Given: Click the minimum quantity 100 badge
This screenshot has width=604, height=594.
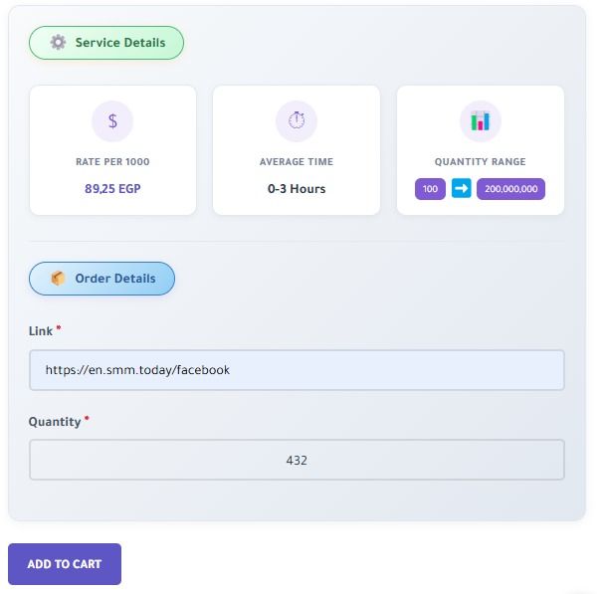Looking at the screenshot, I should click(430, 189).
